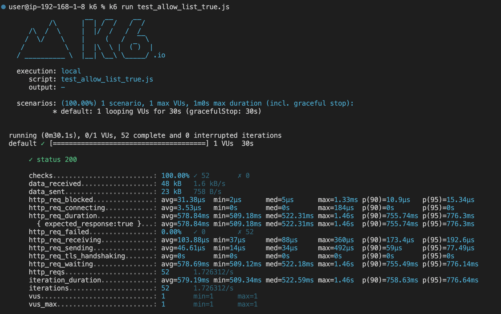Click the passed count "✓ 52" in checks row
The image size is (501, 314).
[201, 176]
